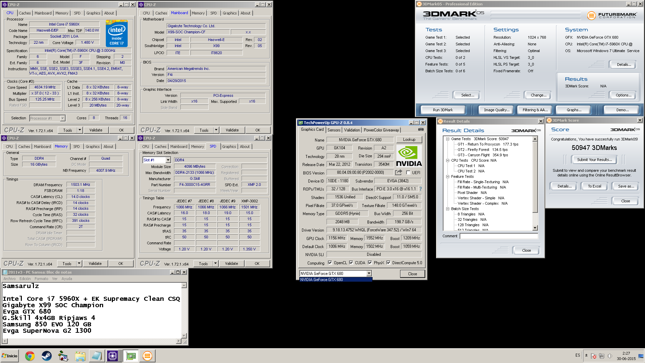The image size is (645, 363).
Task: Click the Futuremark logo in 3DMark05
Action: pyautogui.click(x=612, y=15)
